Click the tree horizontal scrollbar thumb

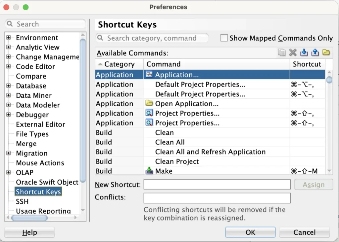tap(29, 218)
